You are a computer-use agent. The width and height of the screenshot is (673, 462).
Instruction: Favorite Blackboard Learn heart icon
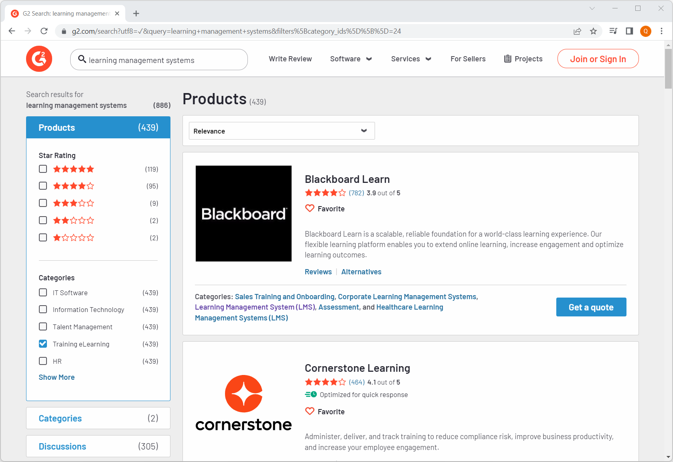(310, 209)
